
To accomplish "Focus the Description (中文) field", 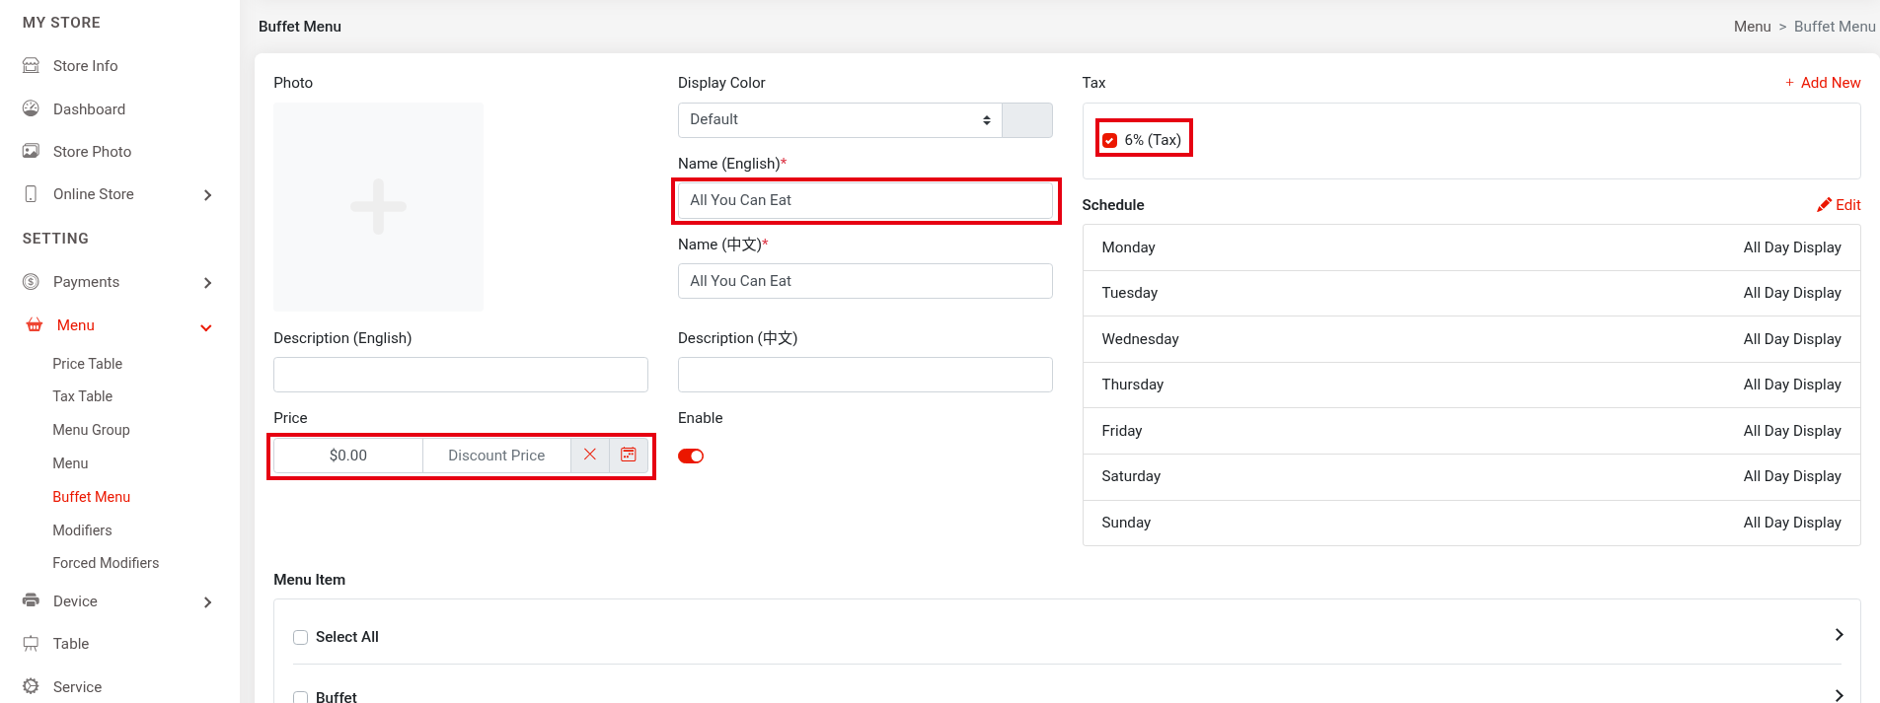I will [x=865, y=375].
